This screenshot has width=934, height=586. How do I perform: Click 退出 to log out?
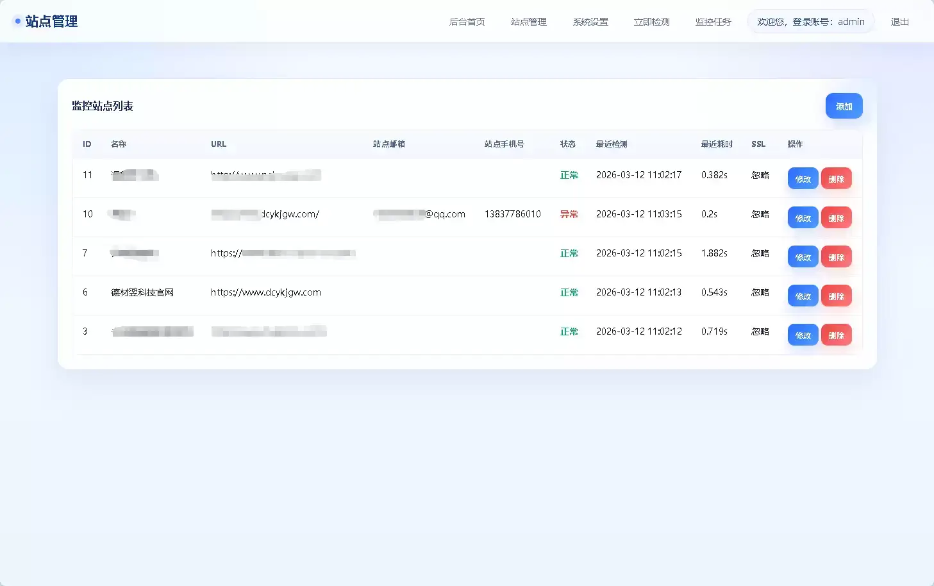pos(899,21)
